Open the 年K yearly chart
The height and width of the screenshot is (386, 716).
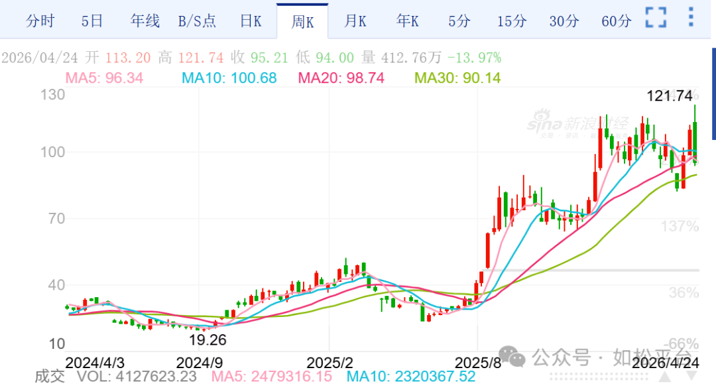(408, 21)
